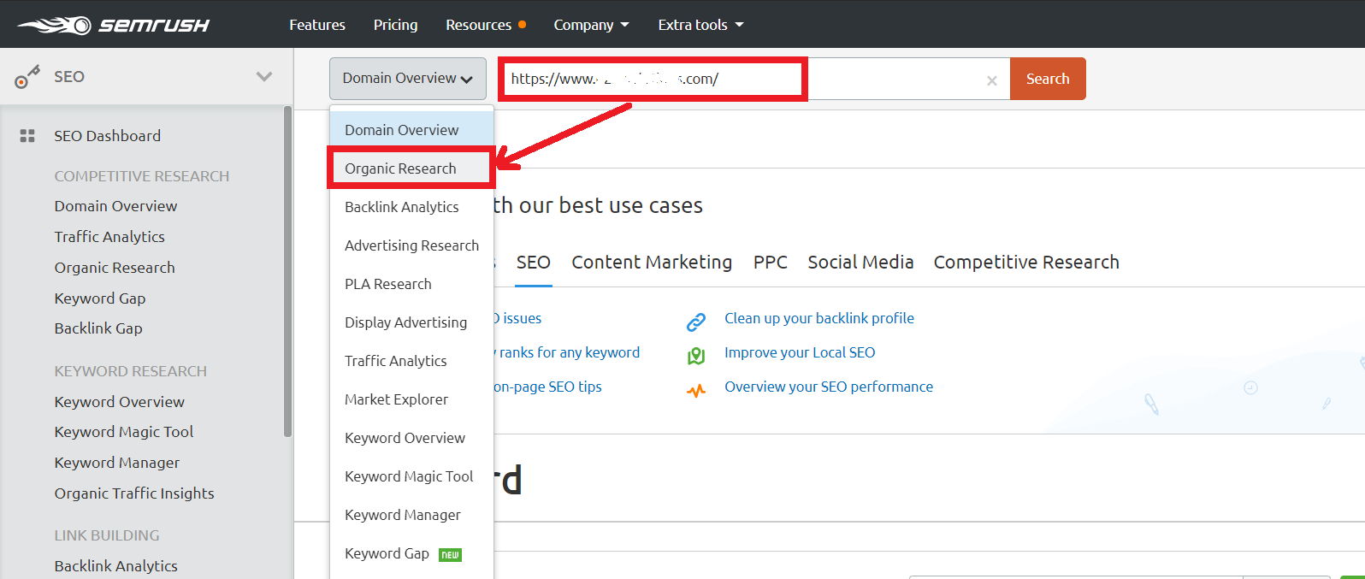The width and height of the screenshot is (1365, 579).
Task: Expand the Company menu
Action: point(591,25)
